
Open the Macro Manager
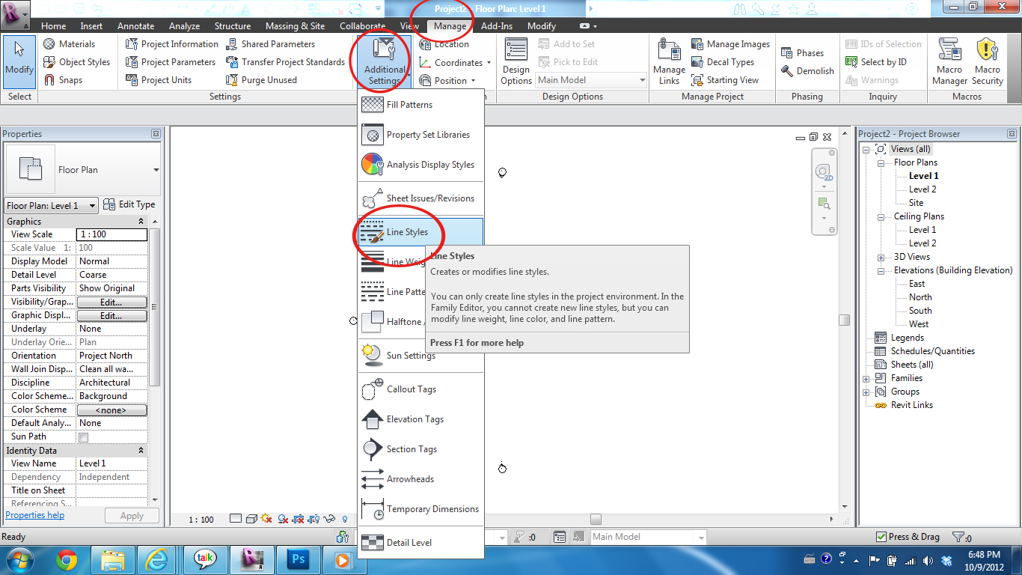tap(949, 61)
